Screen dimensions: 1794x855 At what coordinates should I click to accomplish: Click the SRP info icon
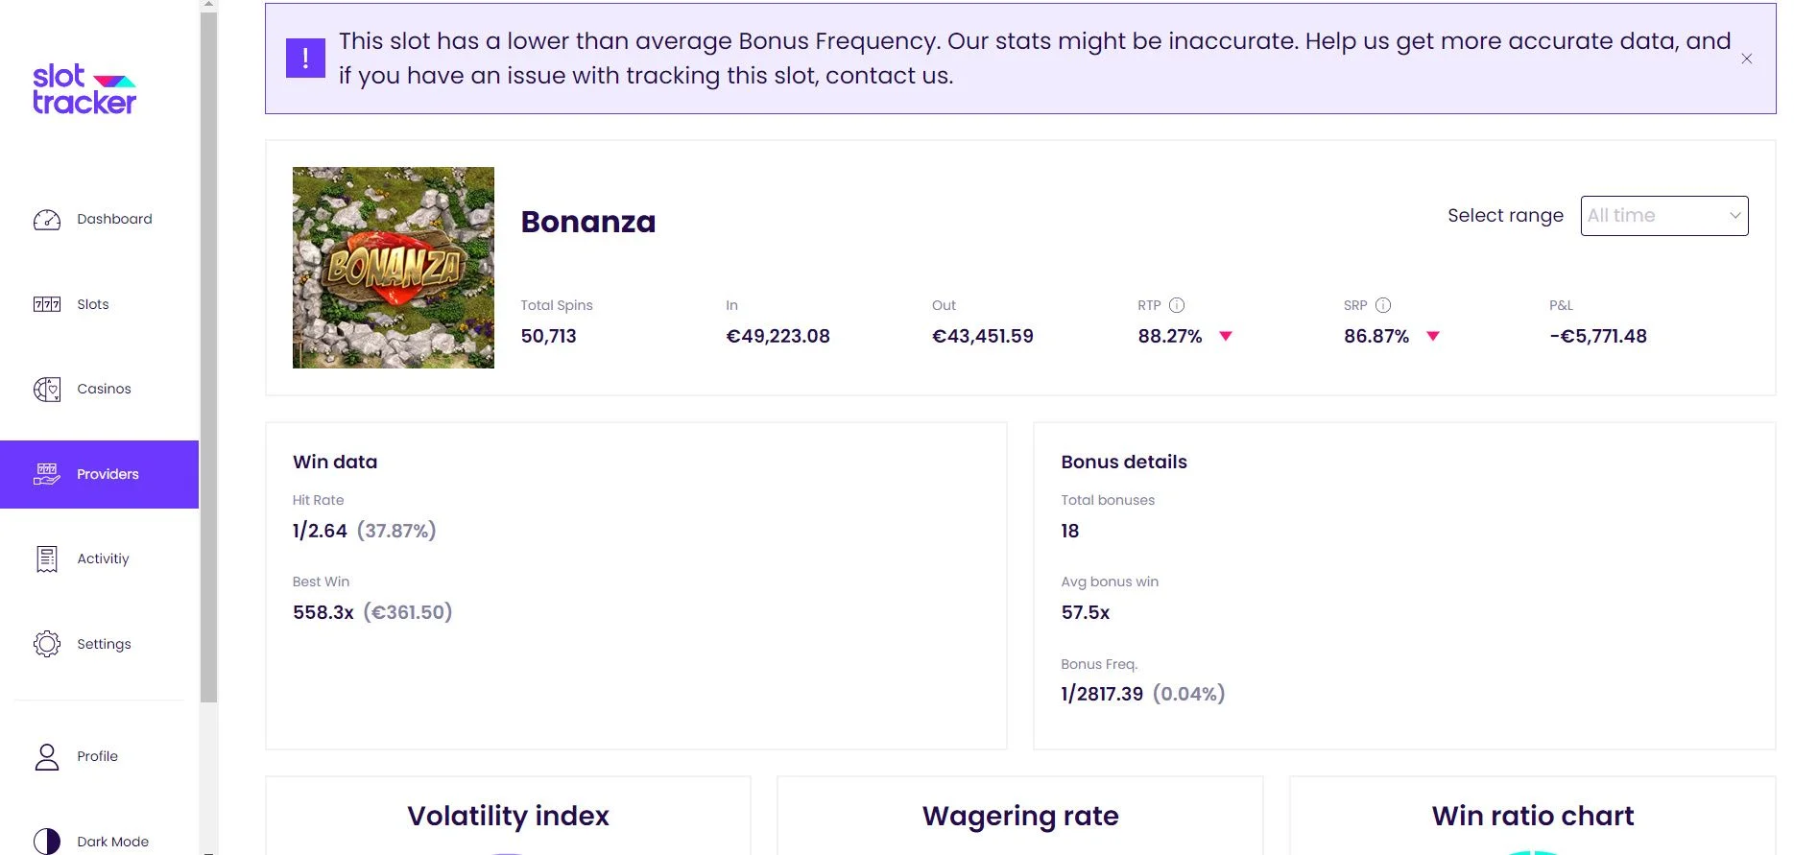pyautogui.click(x=1383, y=305)
